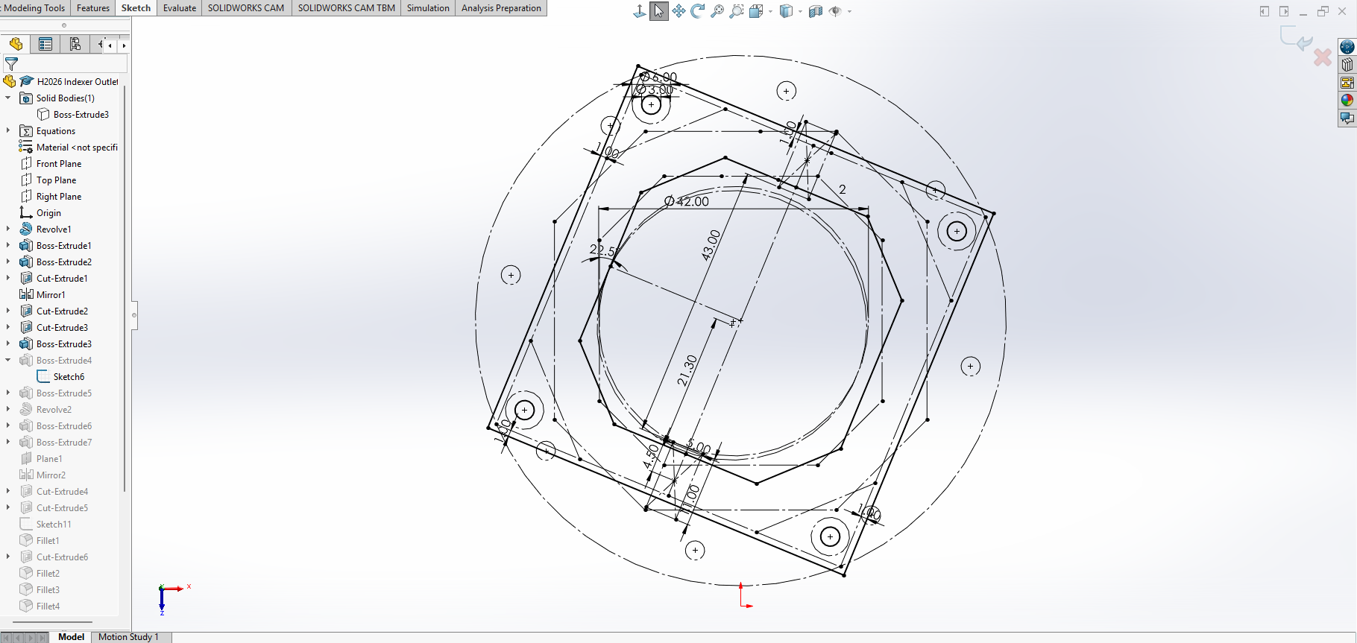
Task: Click the Display Style cube icon
Action: (x=786, y=11)
